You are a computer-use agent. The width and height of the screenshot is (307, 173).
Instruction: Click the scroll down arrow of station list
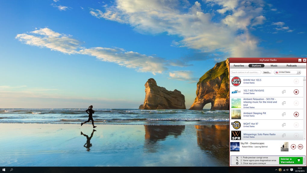click(304, 139)
